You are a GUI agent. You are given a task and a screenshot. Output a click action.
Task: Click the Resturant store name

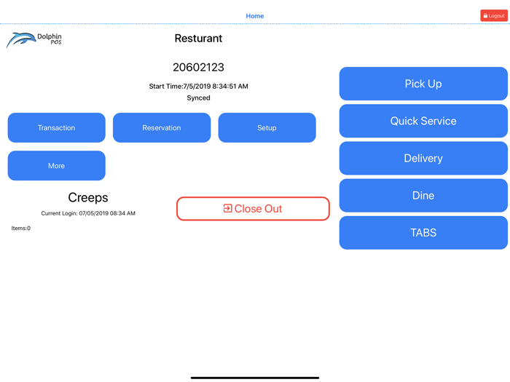tap(198, 39)
